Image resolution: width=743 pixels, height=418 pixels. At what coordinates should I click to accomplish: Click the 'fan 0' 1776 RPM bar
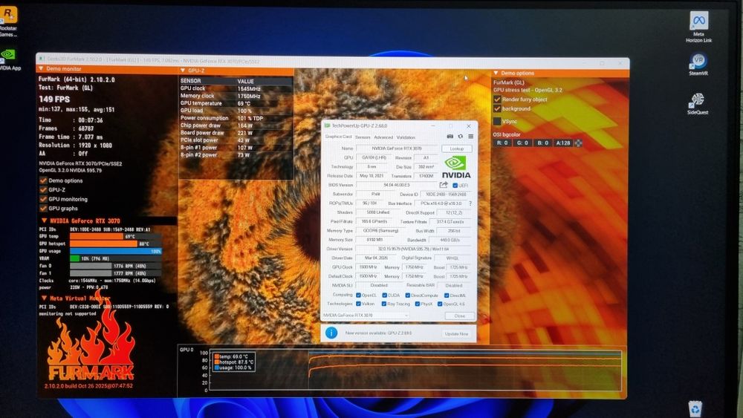(x=116, y=266)
